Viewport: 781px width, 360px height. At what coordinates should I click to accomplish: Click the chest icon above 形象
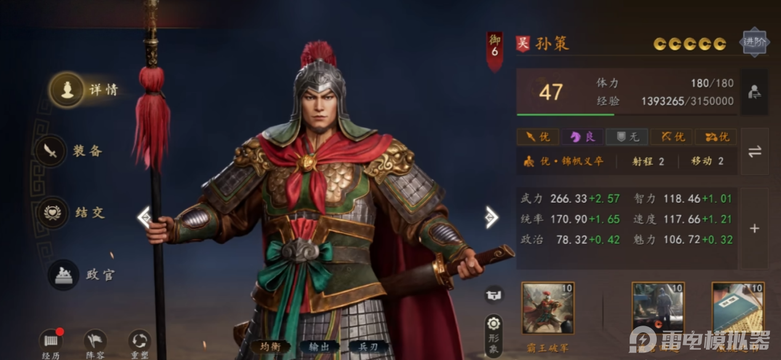tap(494, 295)
